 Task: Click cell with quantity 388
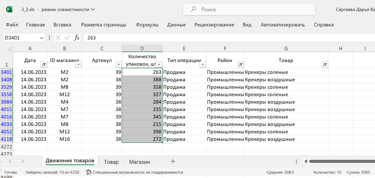[x=142, y=80]
